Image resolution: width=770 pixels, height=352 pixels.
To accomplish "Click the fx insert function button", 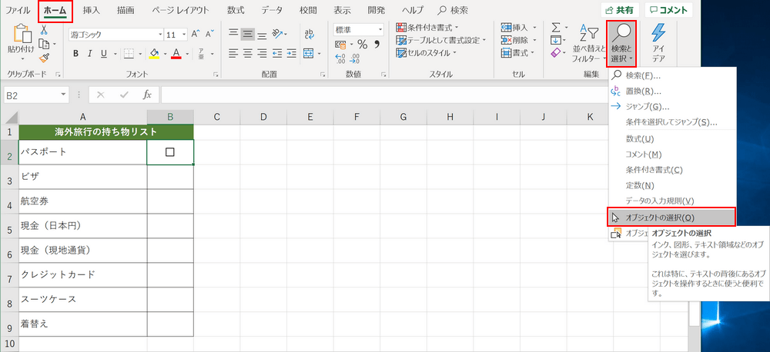I will point(147,95).
